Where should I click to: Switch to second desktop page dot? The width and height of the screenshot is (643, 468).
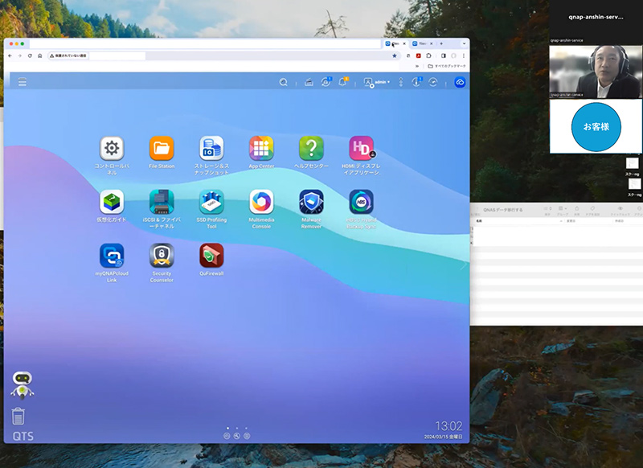[237, 429]
